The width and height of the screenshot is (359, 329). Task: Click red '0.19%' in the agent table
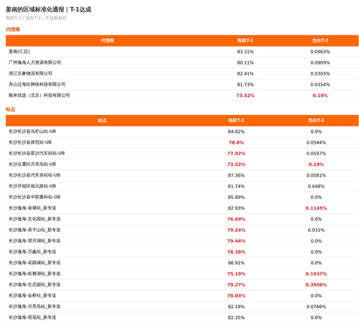320,96
